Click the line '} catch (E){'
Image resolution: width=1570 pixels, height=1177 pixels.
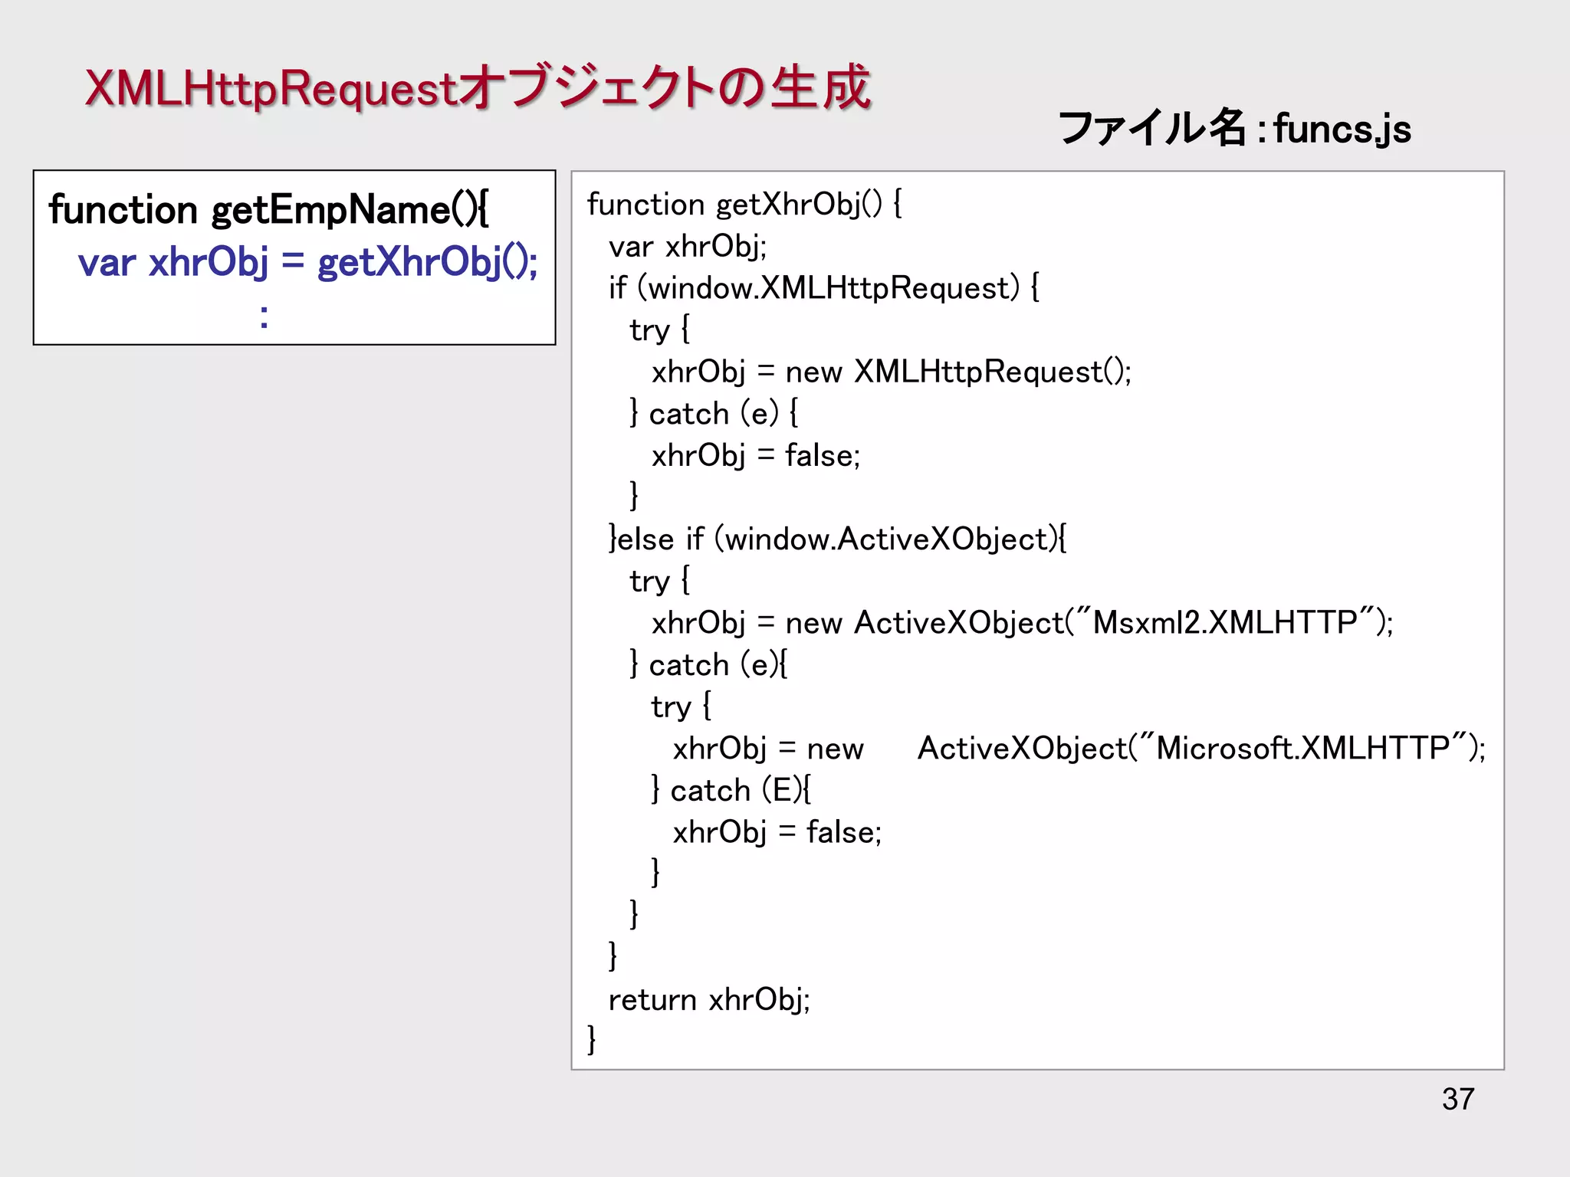pyautogui.click(x=731, y=791)
